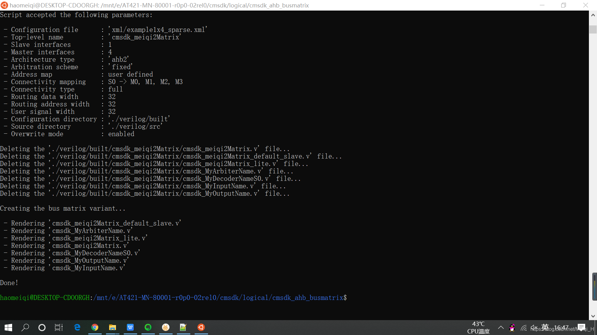Open the Wi-Fi network tray icon
Viewport: 597px width, 335px height.
[524, 328]
